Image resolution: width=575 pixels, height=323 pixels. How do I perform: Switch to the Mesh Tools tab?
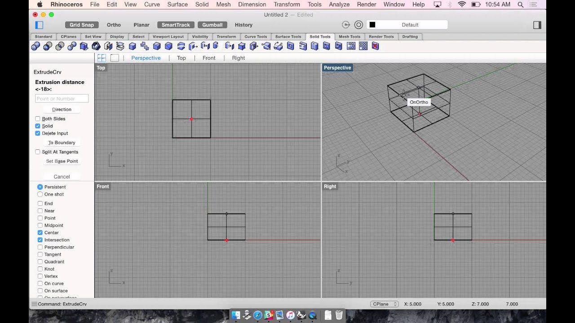coord(349,37)
